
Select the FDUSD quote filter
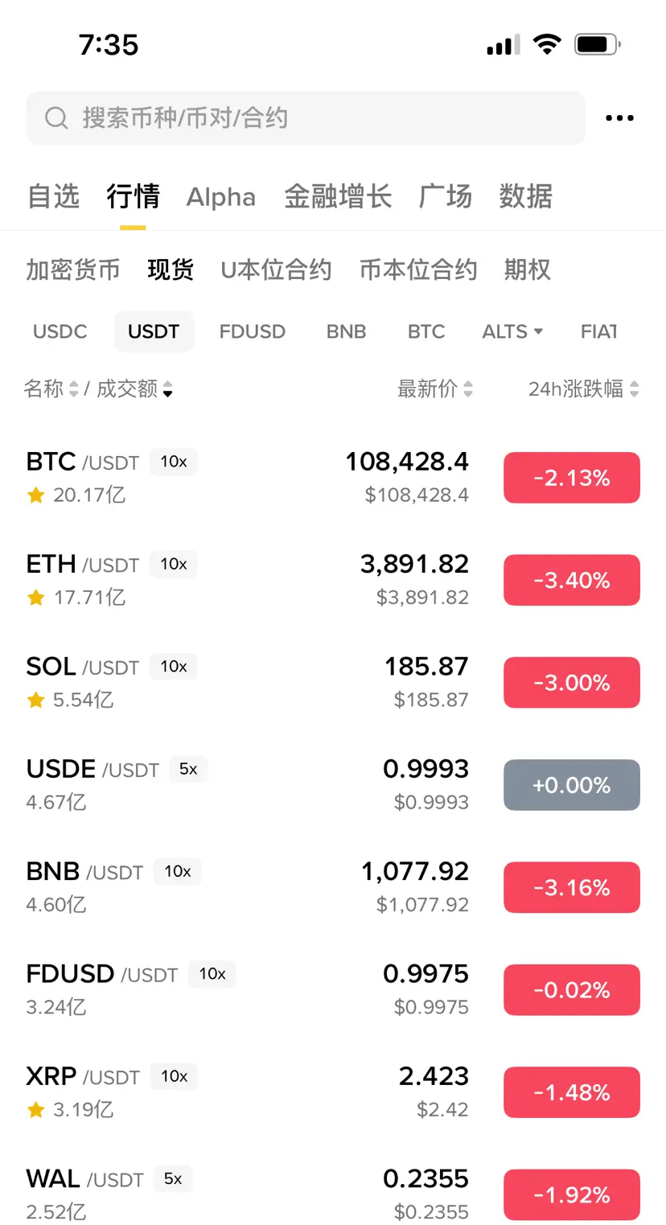[253, 331]
